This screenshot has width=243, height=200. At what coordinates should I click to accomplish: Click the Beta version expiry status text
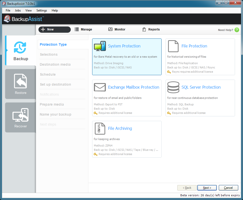point(210,195)
